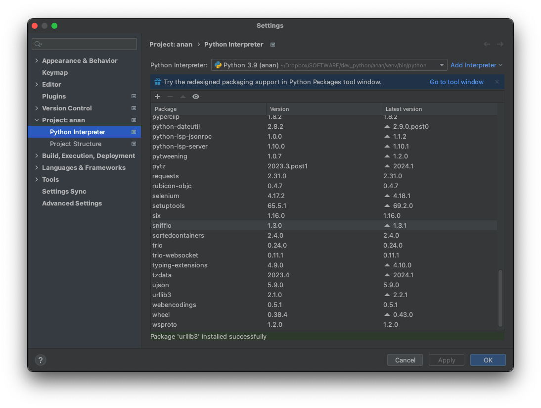The image size is (541, 408).
Task: Expand the Appearance & Behavior section
Action: coord(37,60)
